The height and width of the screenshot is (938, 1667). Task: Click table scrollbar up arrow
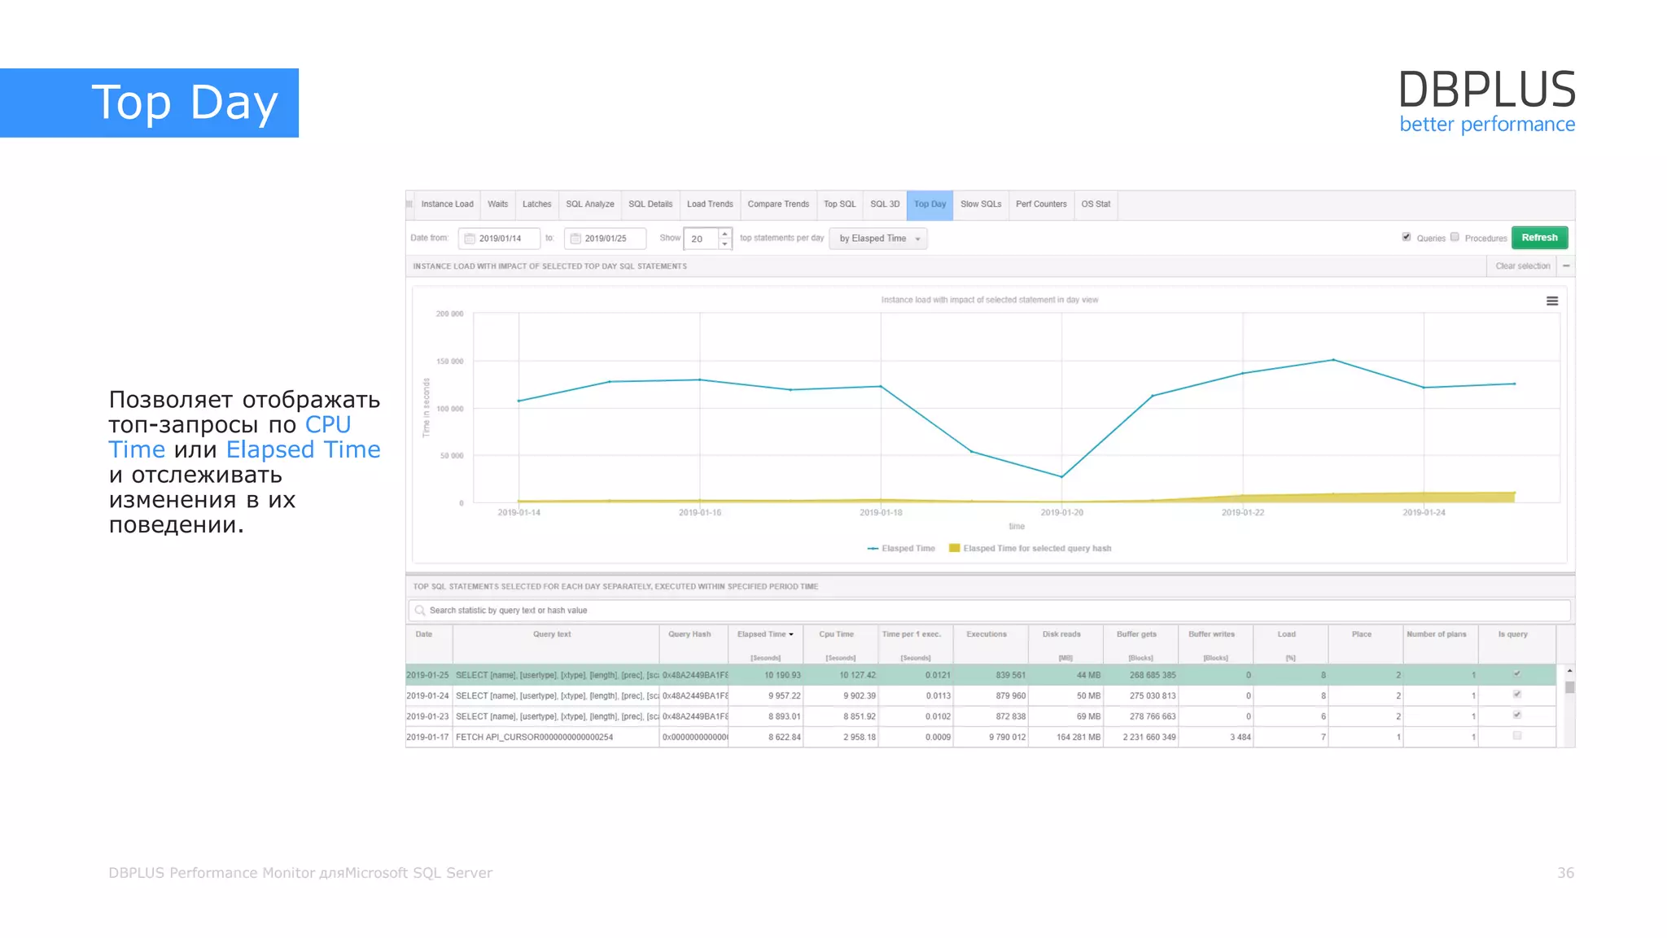[1569, 671]
